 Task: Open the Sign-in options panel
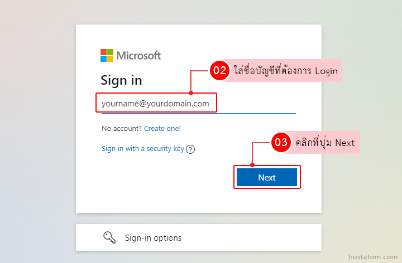(198, 237)
